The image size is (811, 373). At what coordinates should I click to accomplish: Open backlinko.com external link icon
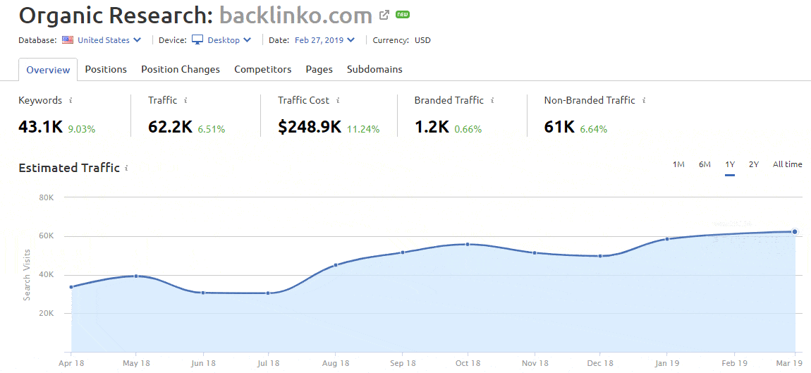click(384, 15)
